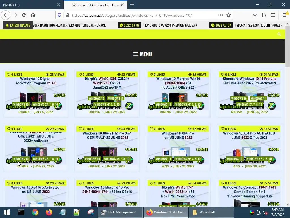
Task: Launch Firefox pinned taskbar icon
Action: pos(49,212)
